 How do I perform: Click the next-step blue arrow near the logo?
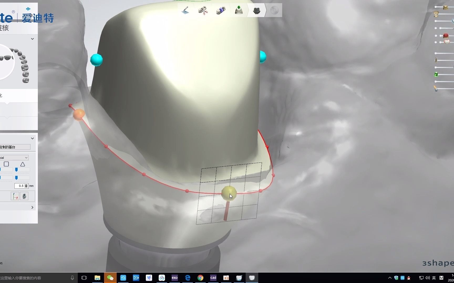pos(28,9)
